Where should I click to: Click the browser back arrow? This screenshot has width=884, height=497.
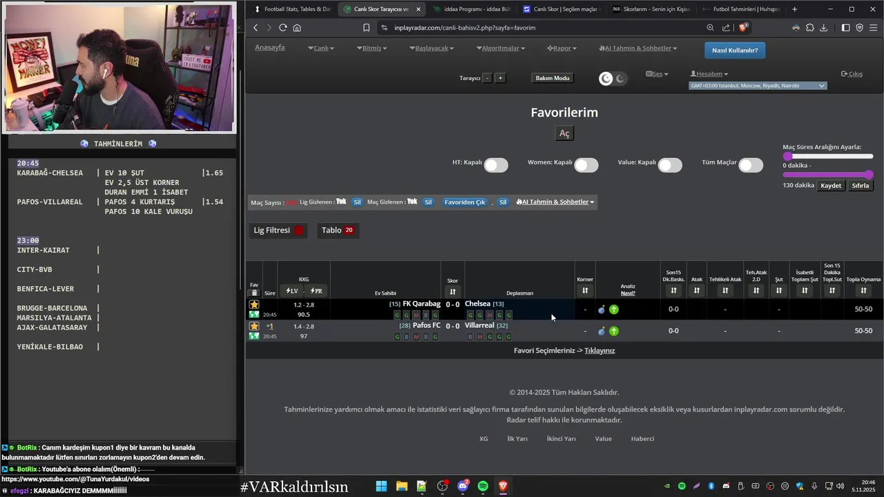[x=256, y=28]
